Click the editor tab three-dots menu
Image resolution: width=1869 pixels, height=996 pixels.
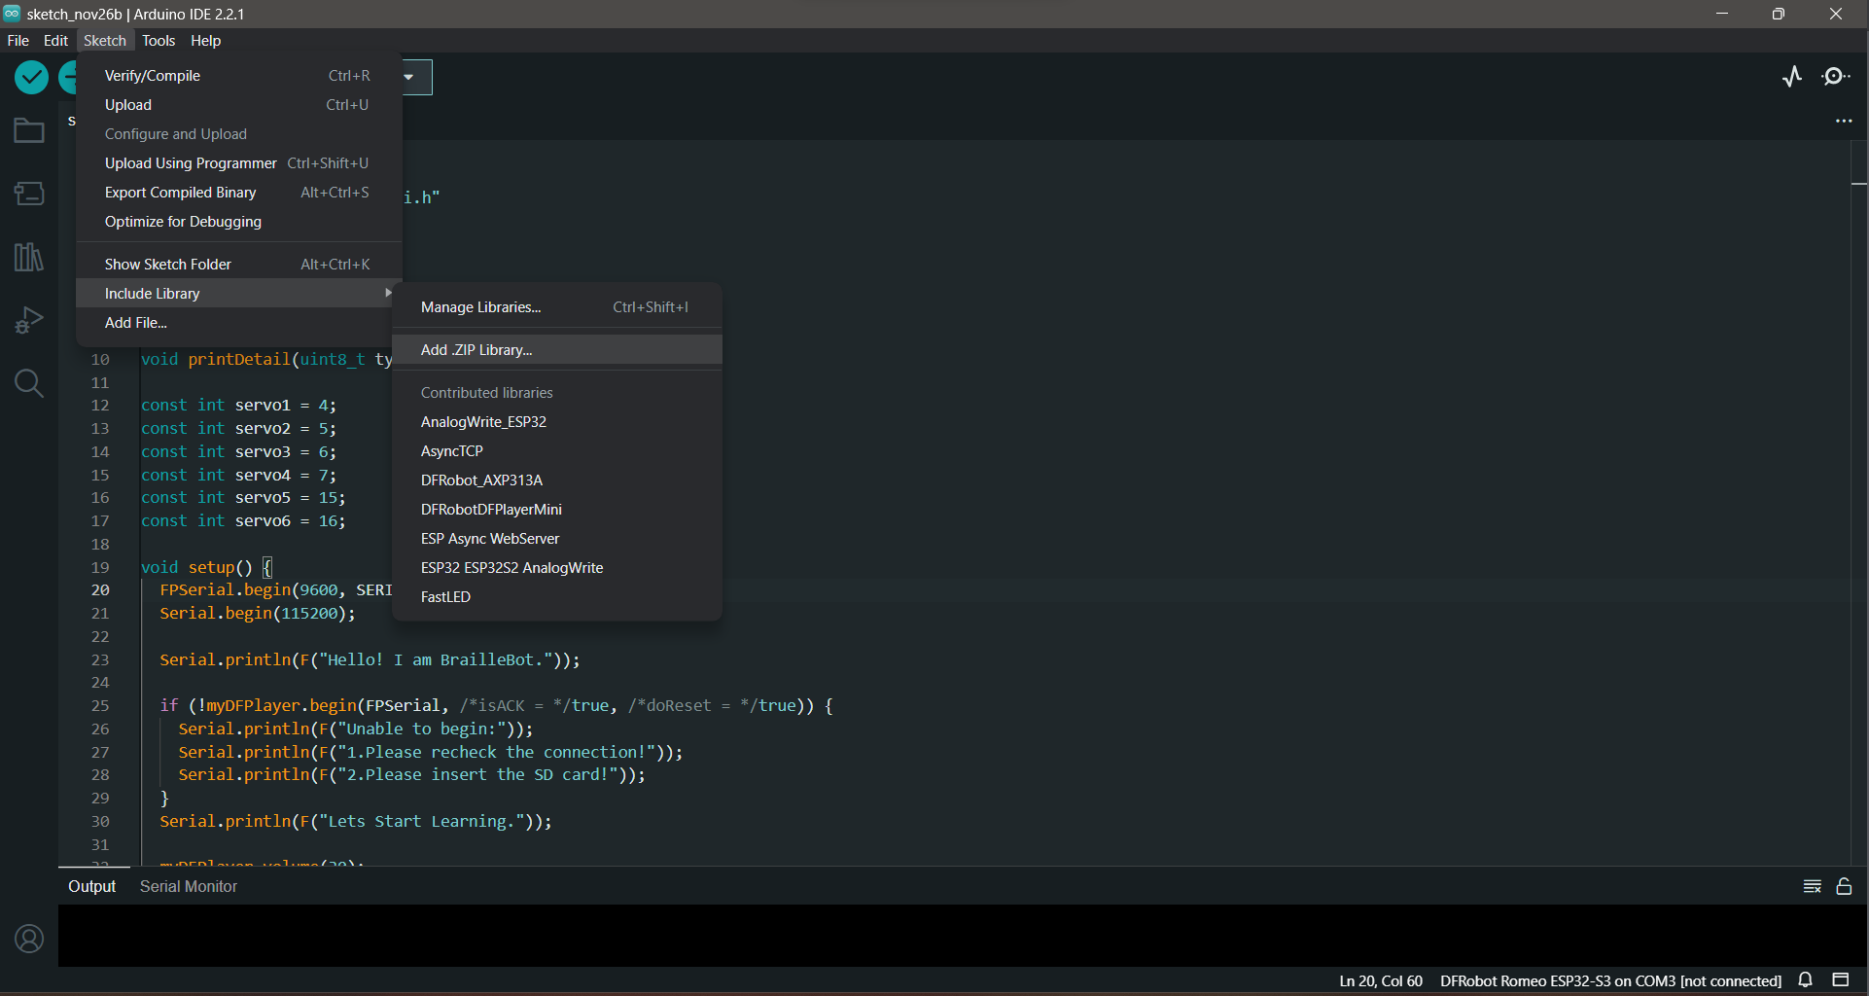1844,122
